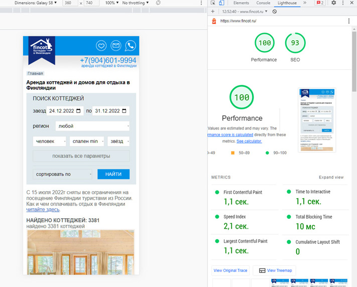Image resolution: width=357 pixels, height=287 pixels.
Task: Click the top Performance score gauge
Action: pos(264,43)
